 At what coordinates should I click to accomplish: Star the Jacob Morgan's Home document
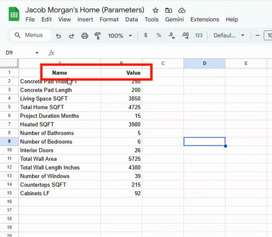pyautogui.click(x=155, y=10)
